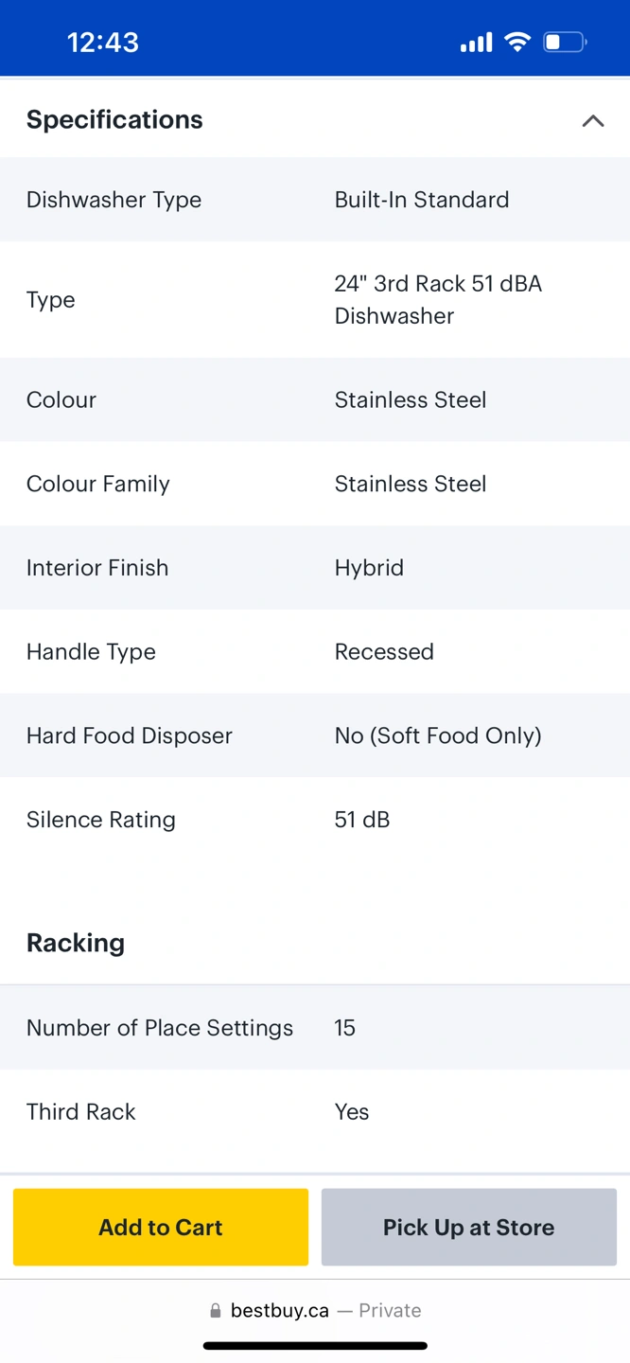Collapse the Specifications section chevron

click(593, 120)
